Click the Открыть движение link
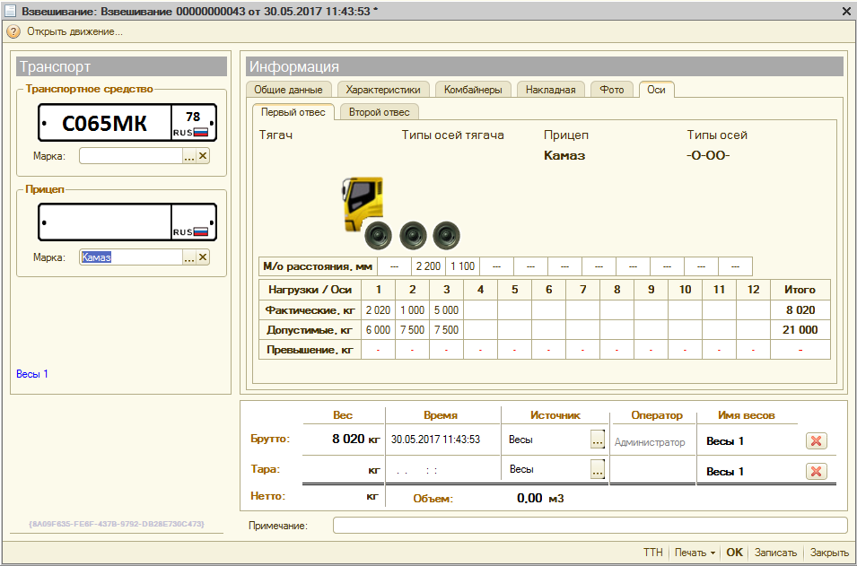This screenshot has height=566, width=857. click(74, 31)
